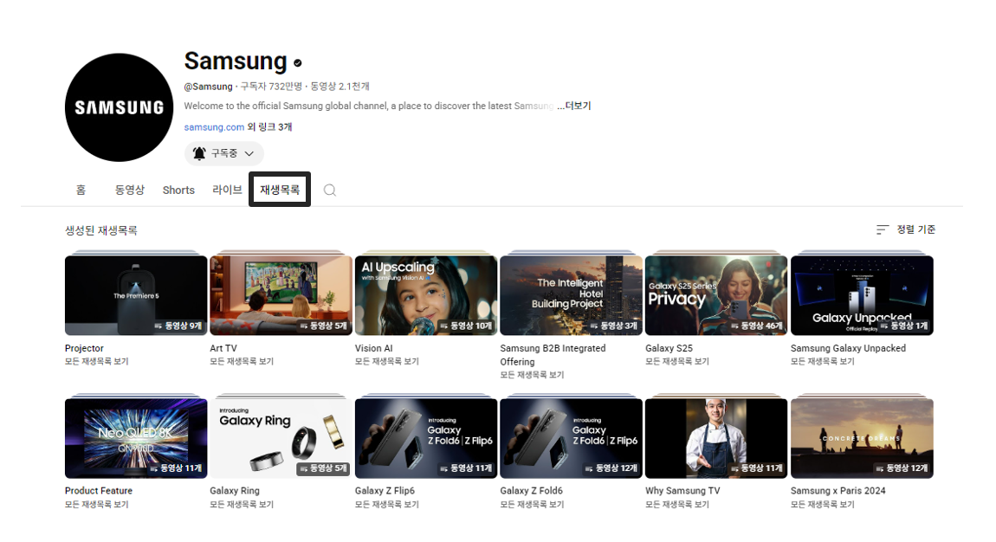Click the Samsung x Paris 2024 title
This screenshot has width=996, height=542.
coord(838,491)
